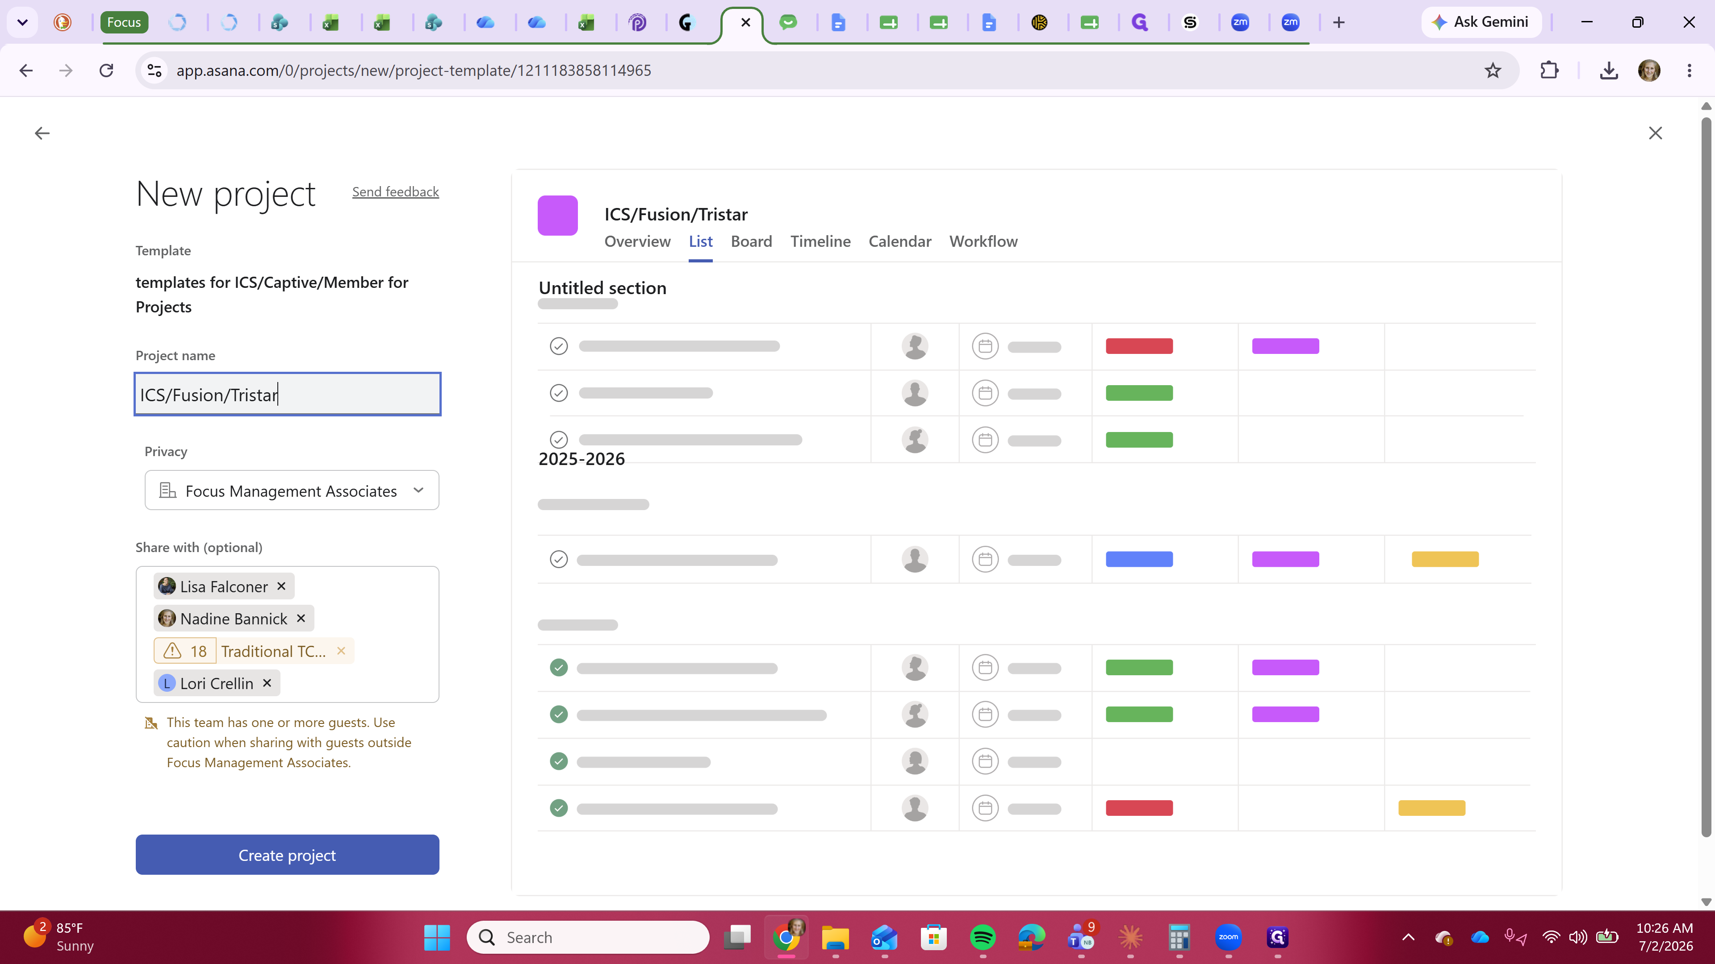Screen dimensions: 1715x964
Task: Click the due date calendar icon in first task row
Action: (x=985, y=346)
